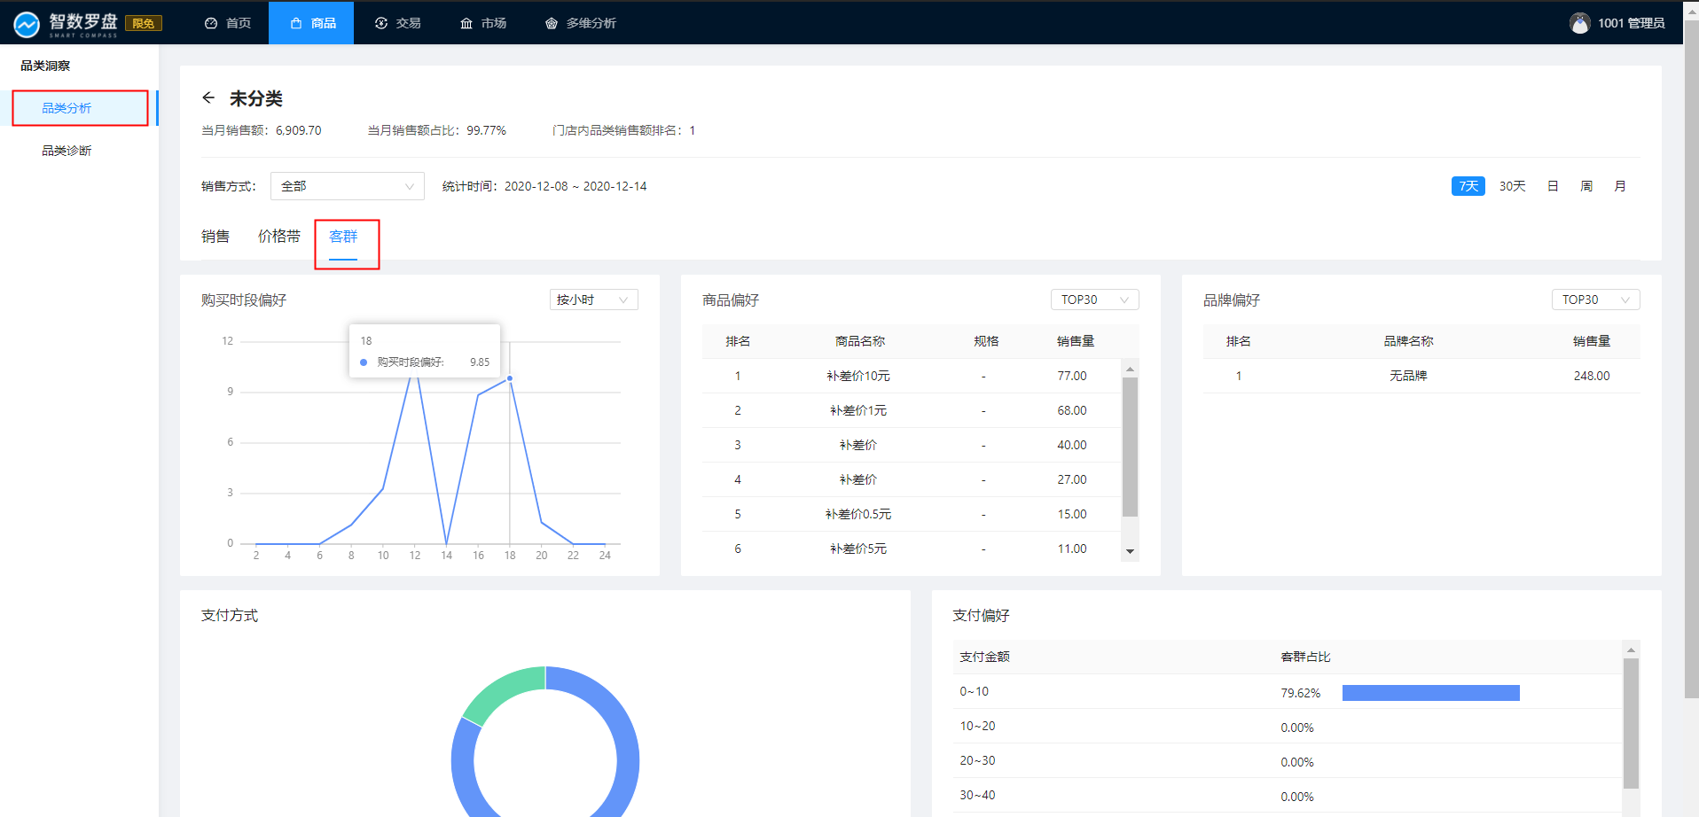
Task: Expand the 按小时 dropdown in 购买时段偏好
Action: (593, 300)
